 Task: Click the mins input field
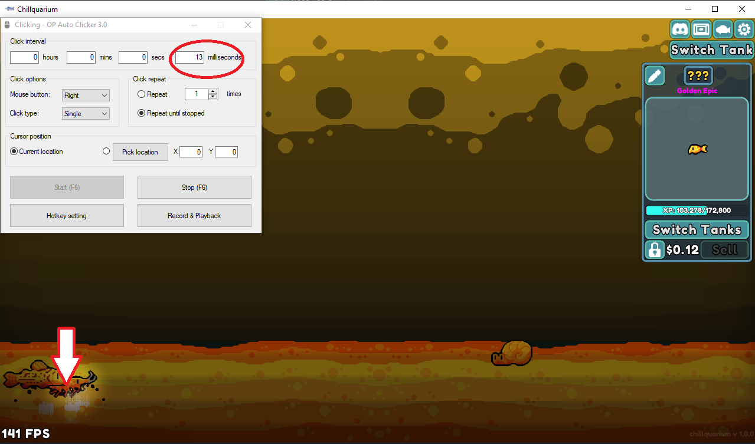click(81, 57)
